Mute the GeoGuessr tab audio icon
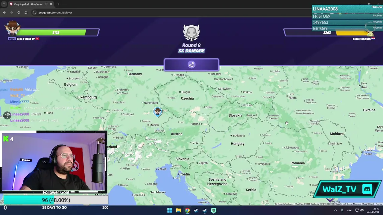The height and width of the screenshot is (215, 383). 46,4
